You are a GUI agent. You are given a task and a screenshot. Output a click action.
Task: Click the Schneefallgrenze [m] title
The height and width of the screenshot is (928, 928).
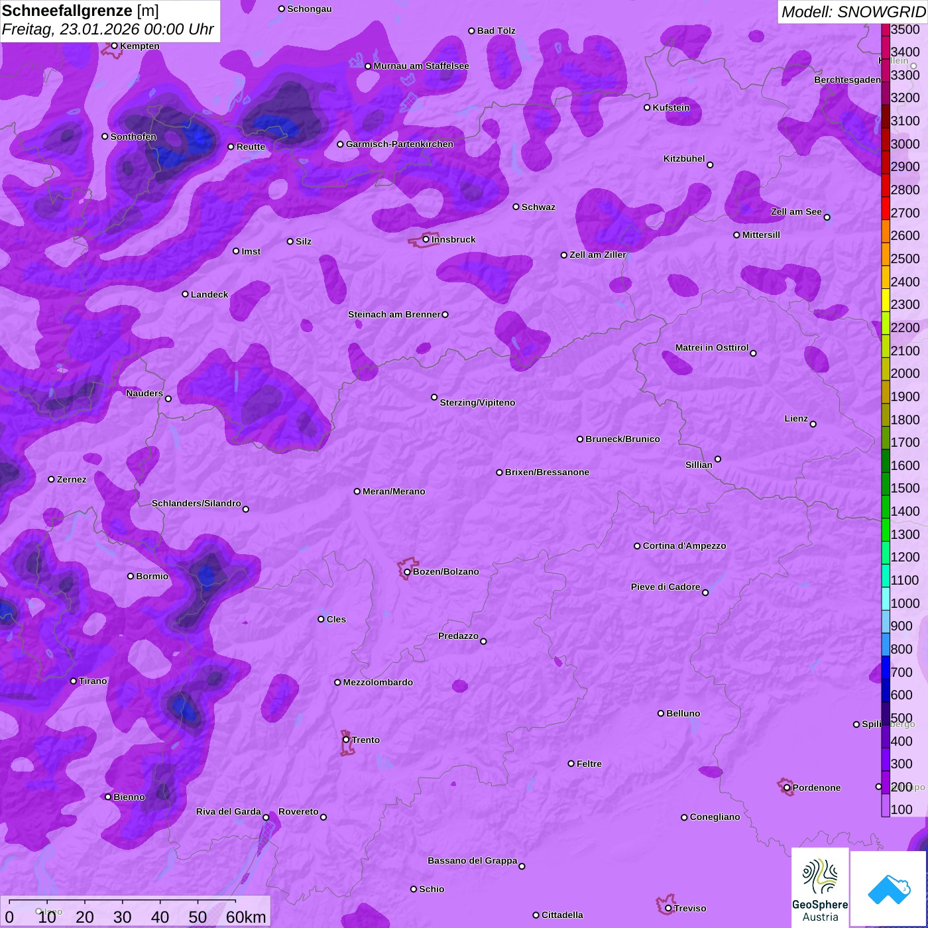click(x=81, y=11)
